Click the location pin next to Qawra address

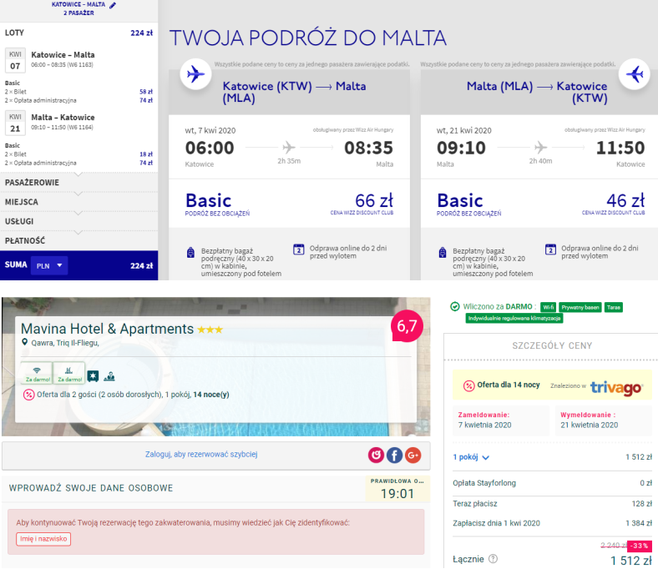(x=25, y=342)
